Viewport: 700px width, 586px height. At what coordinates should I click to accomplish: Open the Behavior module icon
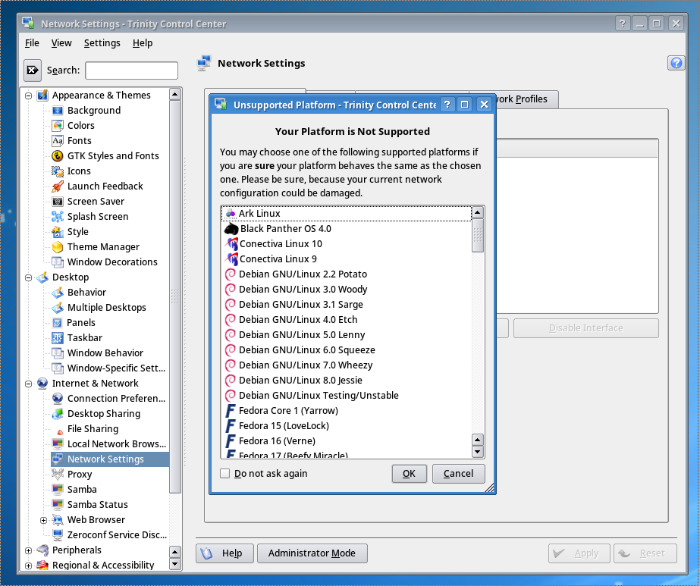pos(58,293)
